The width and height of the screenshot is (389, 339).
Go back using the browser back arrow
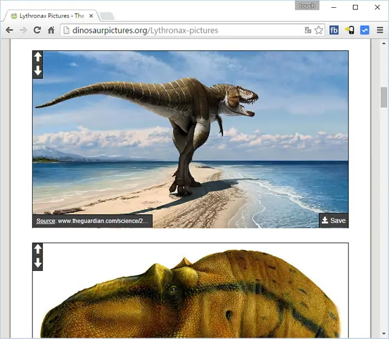[x=9, y=30]
